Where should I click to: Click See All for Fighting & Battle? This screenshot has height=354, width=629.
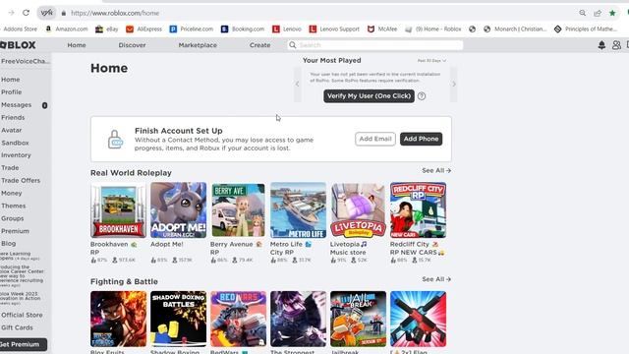coord(436,279)
